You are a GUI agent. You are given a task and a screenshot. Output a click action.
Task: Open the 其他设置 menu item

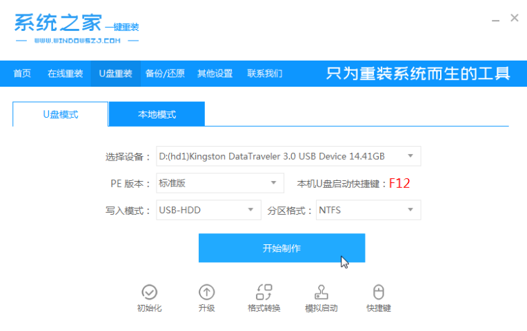click(215, 74)
